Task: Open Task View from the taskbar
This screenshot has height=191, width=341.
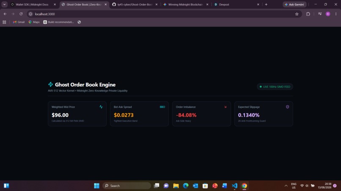Action: (157, 186)
